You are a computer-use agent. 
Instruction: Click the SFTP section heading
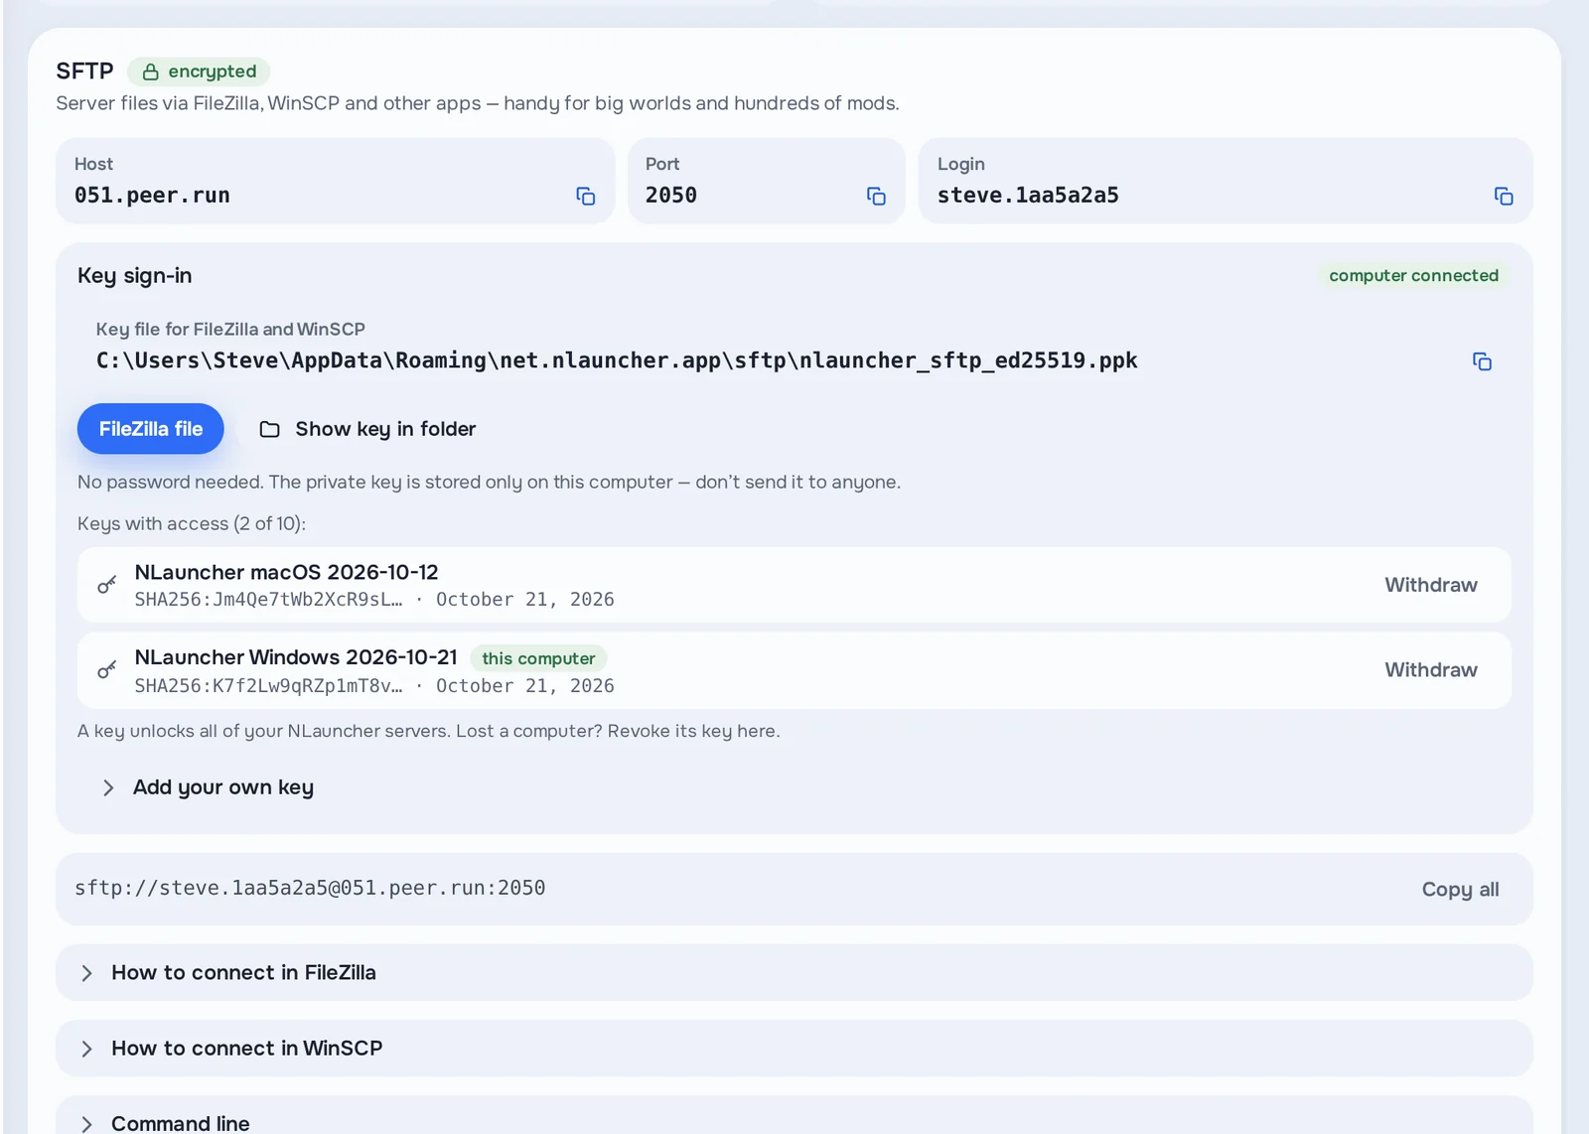point(84,71)
